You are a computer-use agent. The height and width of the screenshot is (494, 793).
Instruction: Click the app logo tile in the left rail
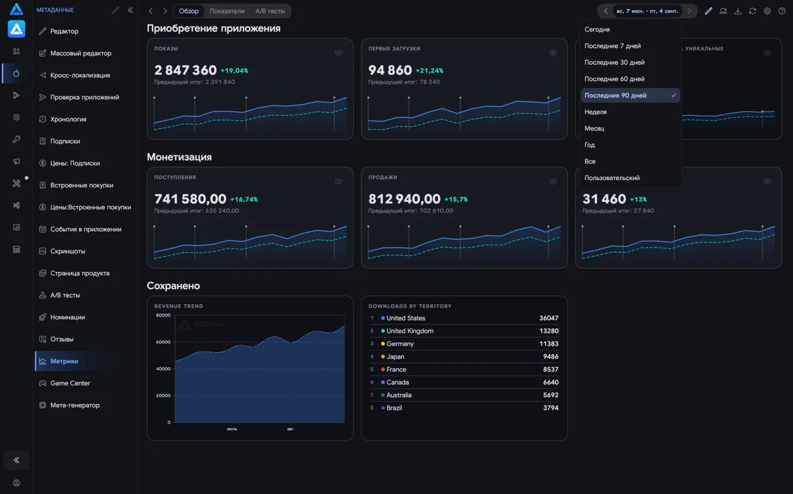17,29
